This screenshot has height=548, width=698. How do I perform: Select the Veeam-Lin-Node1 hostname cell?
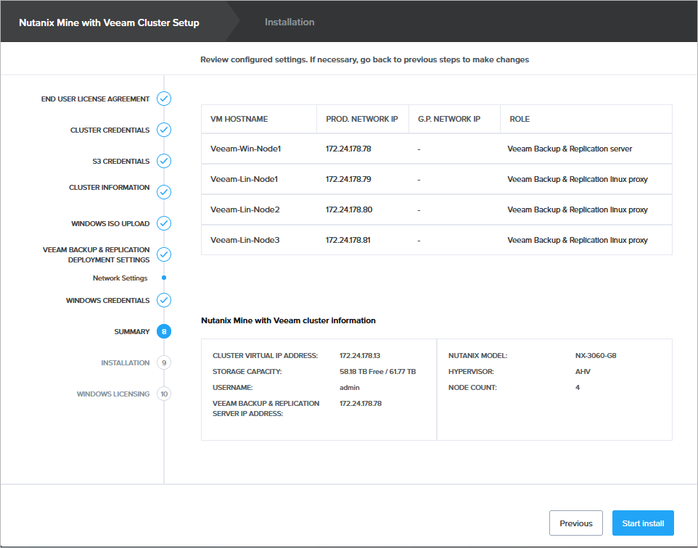point(244,179)
